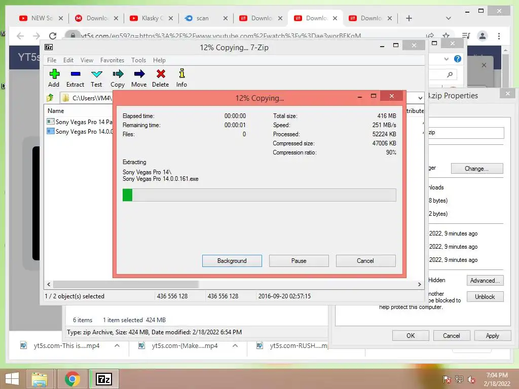Click the Action Center flag icon
Screen dimensions: 519x389
(x=447, y=379)
